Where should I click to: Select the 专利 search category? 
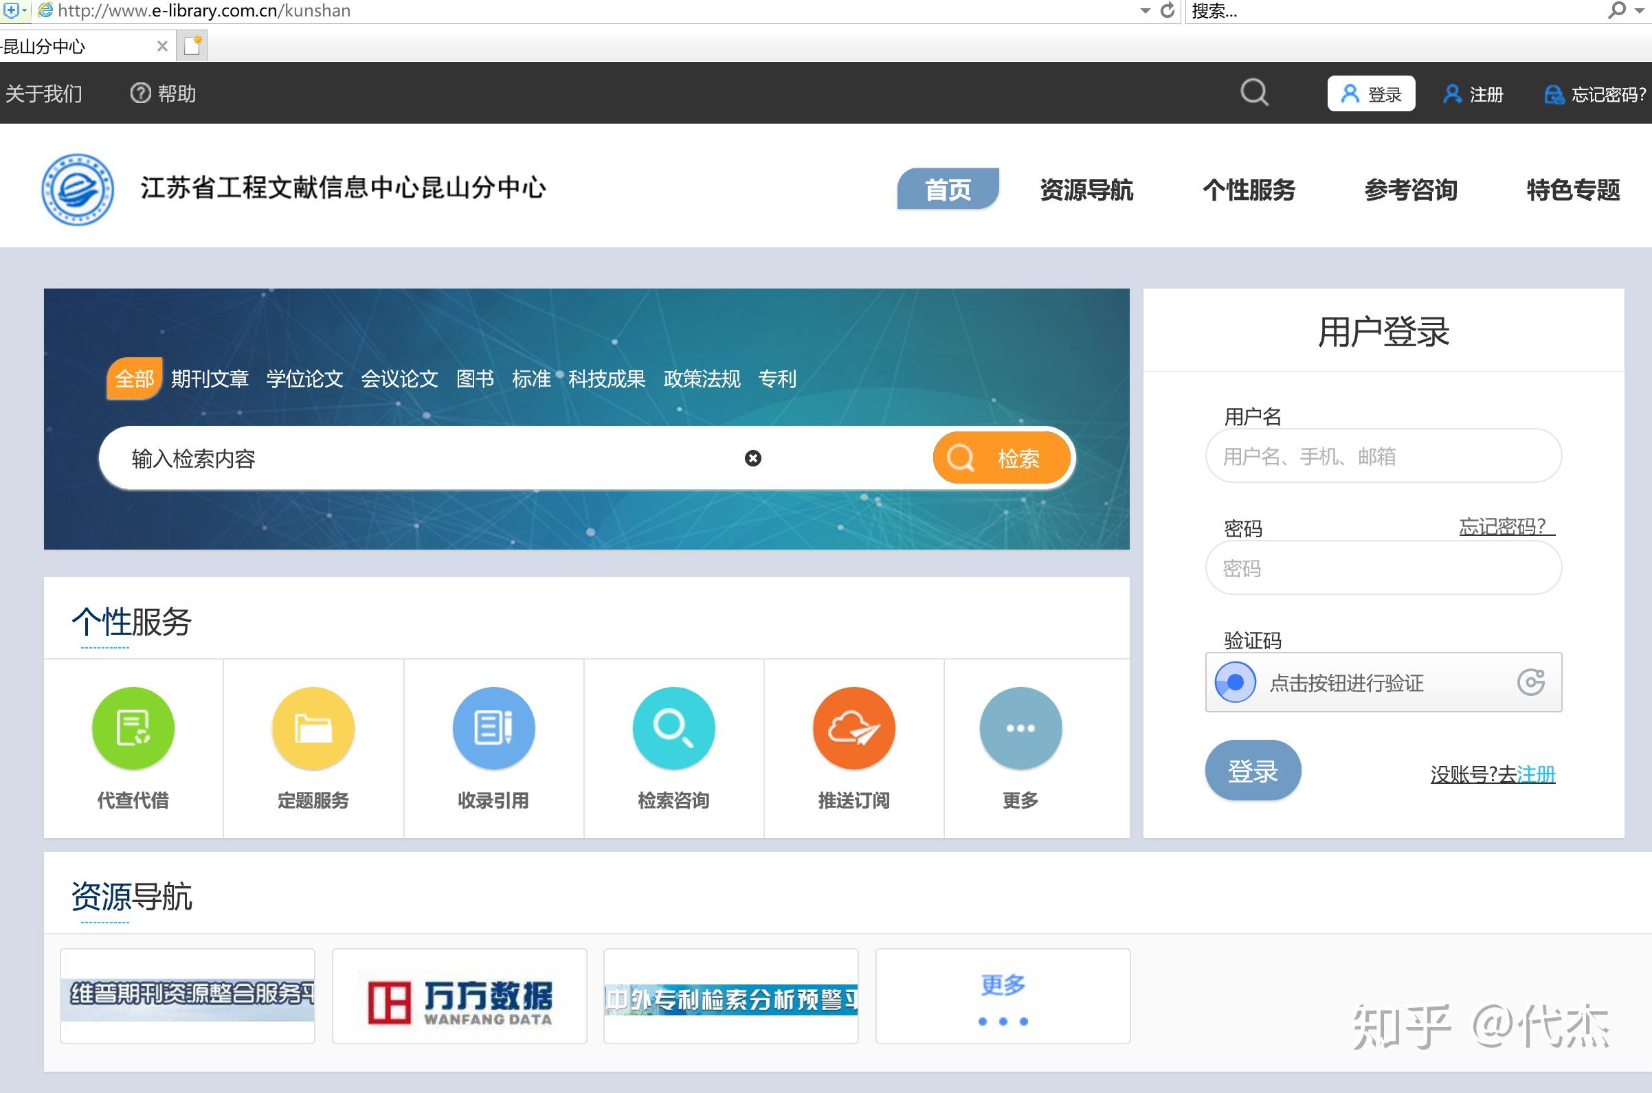[777, 379]
